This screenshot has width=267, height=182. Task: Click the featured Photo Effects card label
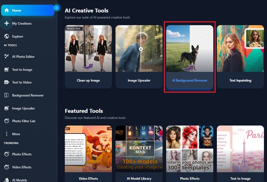click(x=190, y=178)
